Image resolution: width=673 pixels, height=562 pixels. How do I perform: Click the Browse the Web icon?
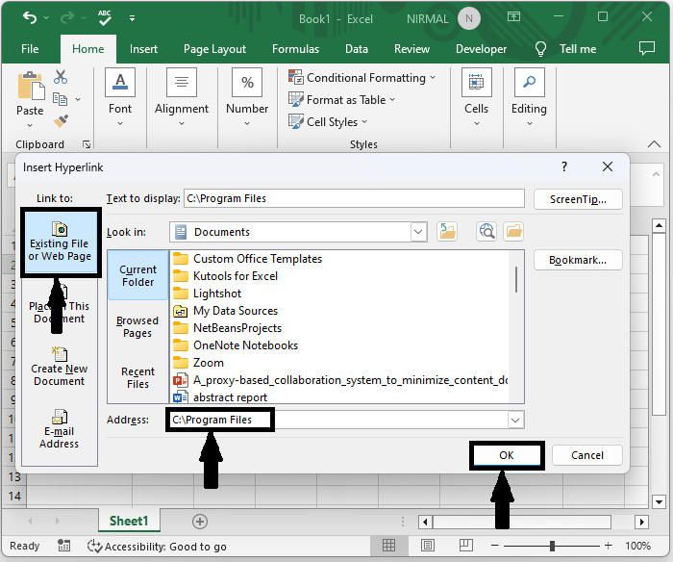pyautogui.click(x=486, y=231)
